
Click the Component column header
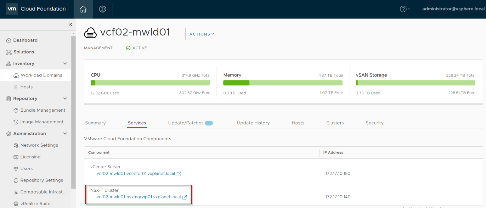(99, 152)
